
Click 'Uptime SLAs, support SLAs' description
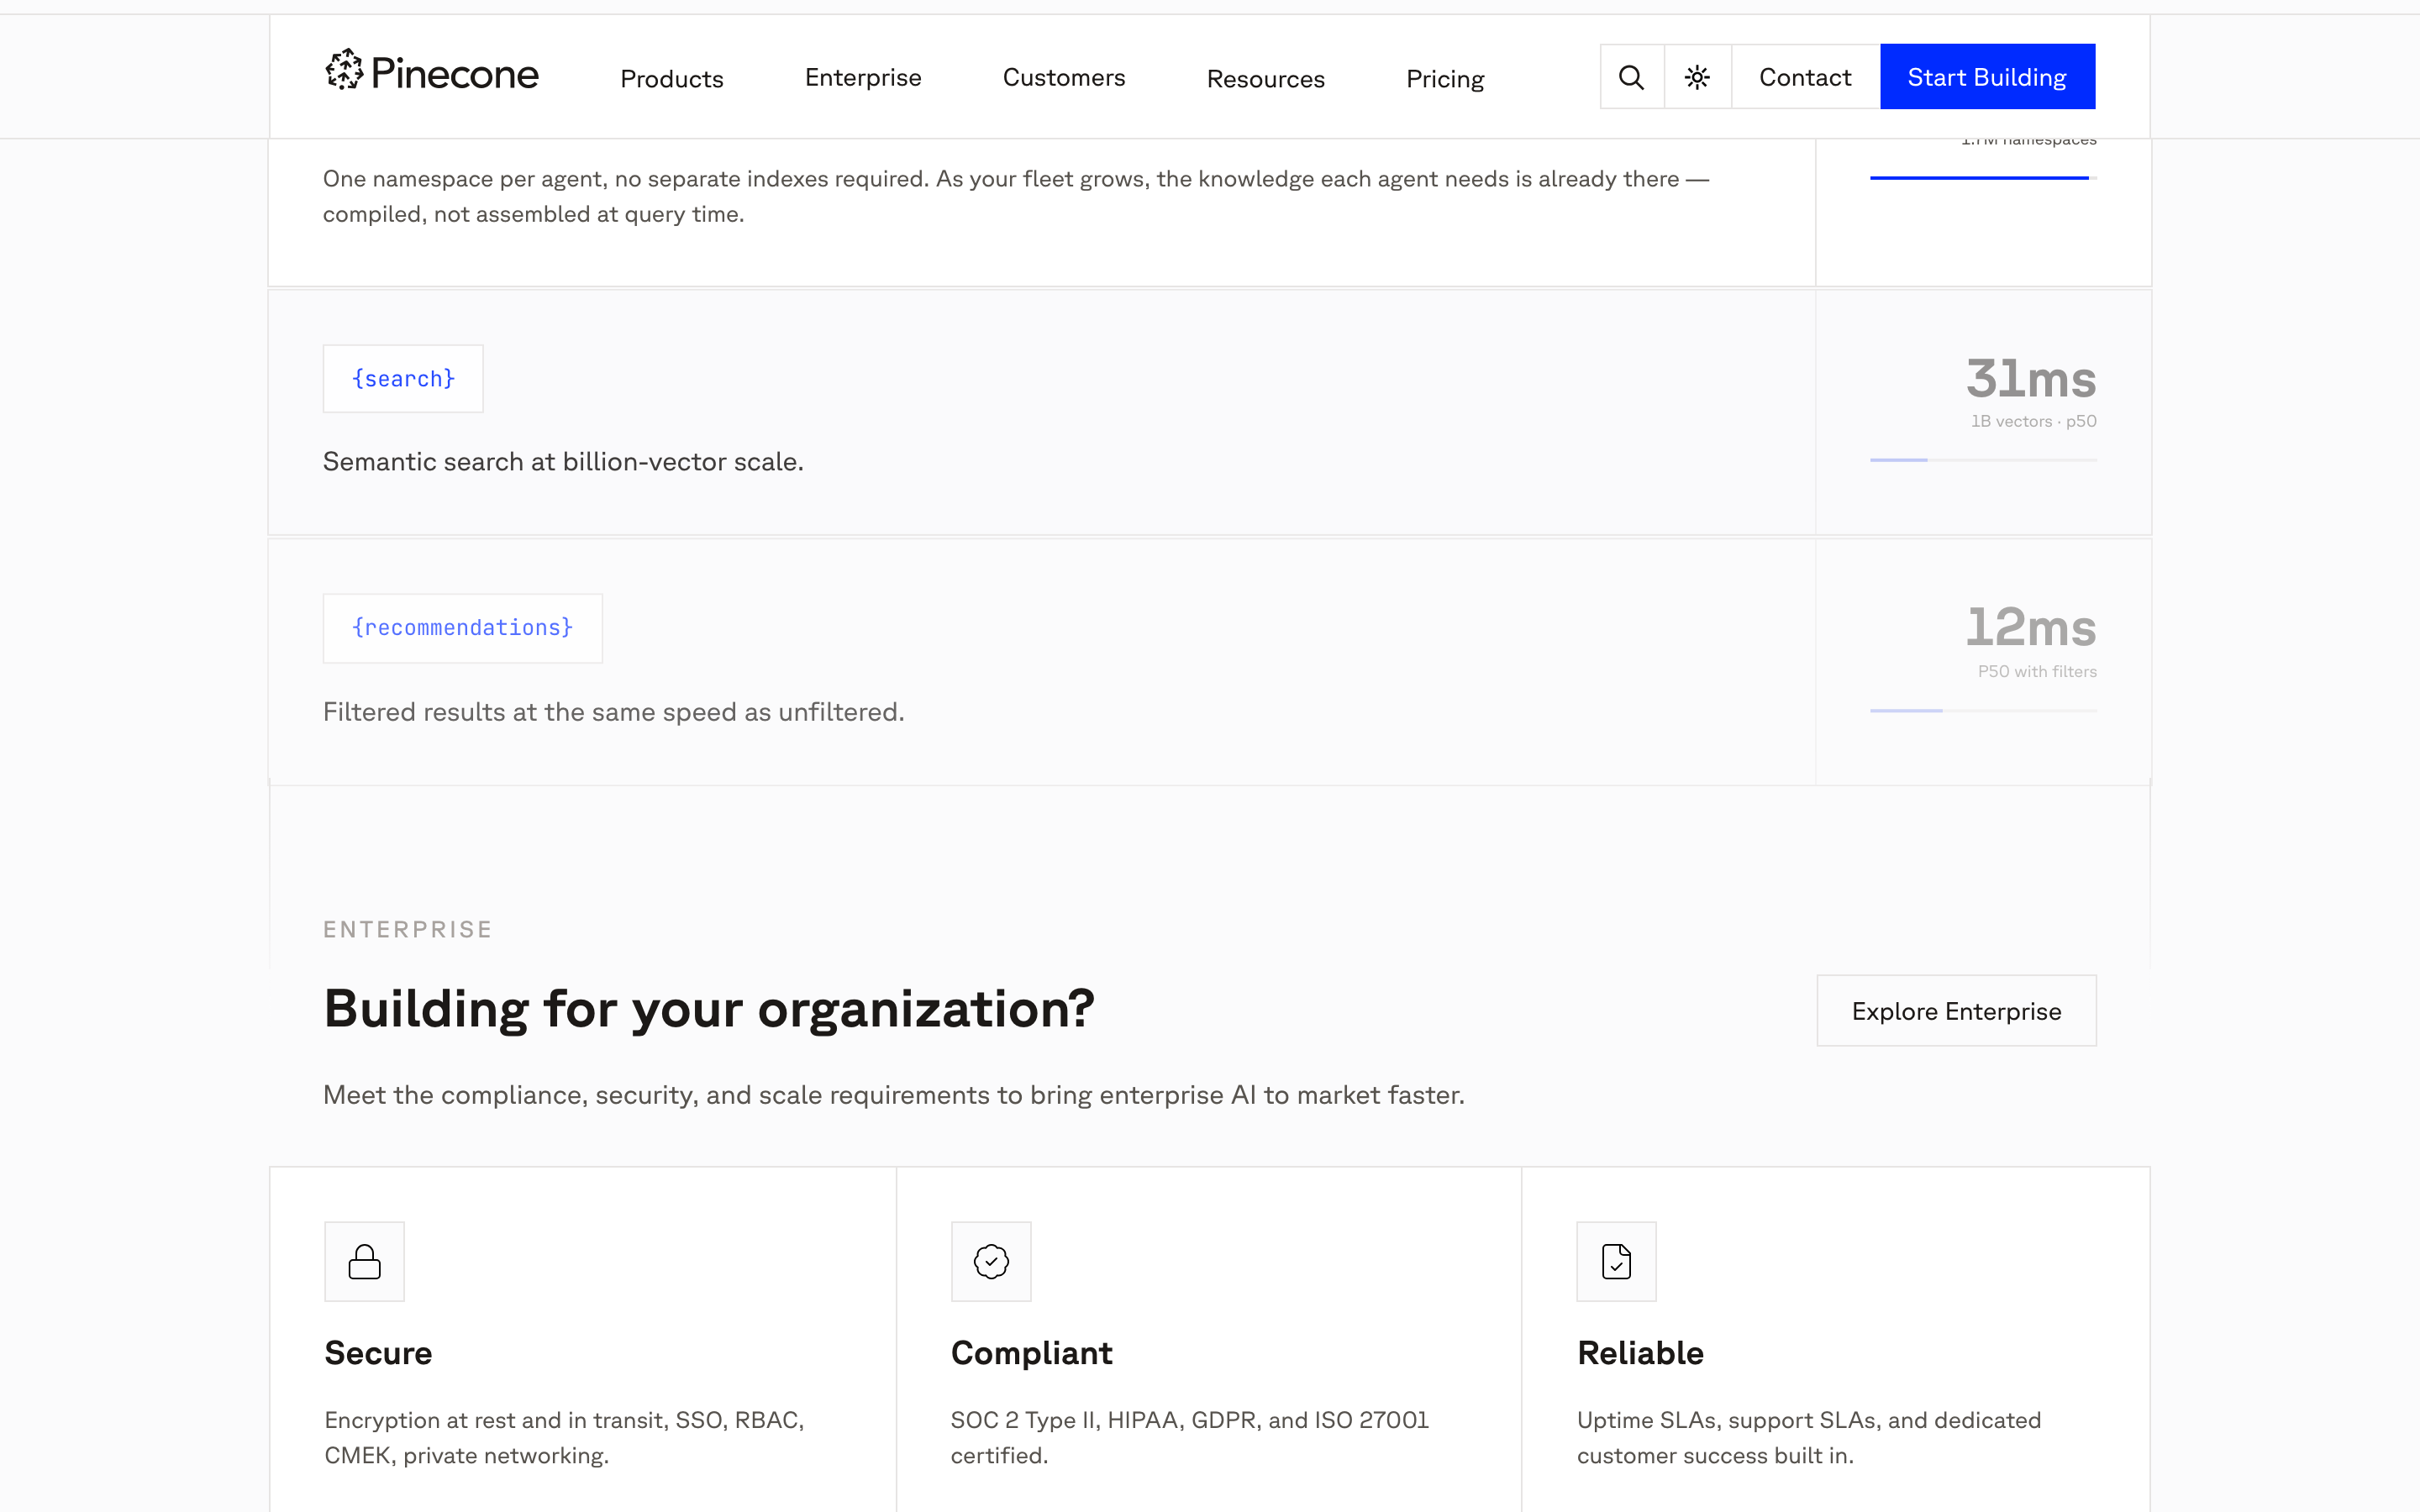coord(1808,1437)
